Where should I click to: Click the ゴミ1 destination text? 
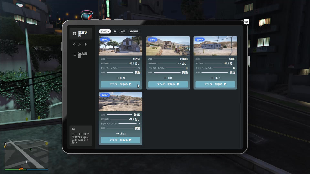pyautogui.click(x=217, y=78)
